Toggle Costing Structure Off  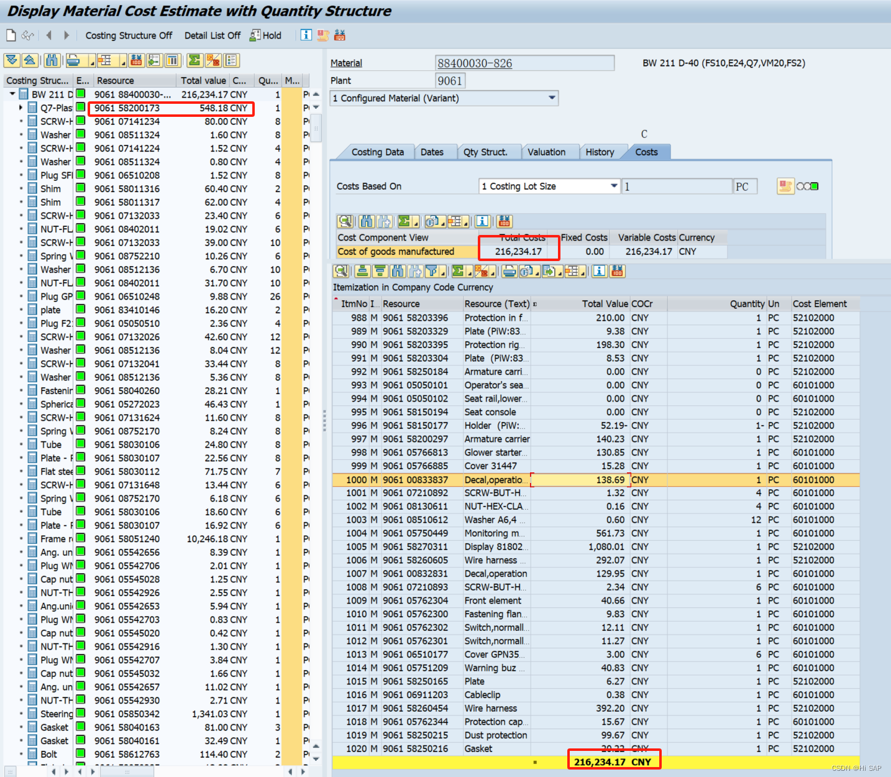[129, 35]
